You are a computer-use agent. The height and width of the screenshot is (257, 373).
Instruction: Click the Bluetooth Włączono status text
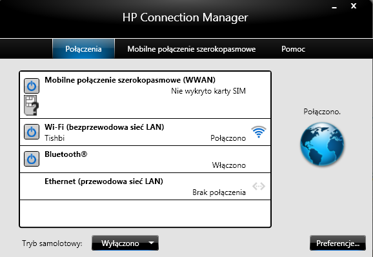tap(229, 165)
